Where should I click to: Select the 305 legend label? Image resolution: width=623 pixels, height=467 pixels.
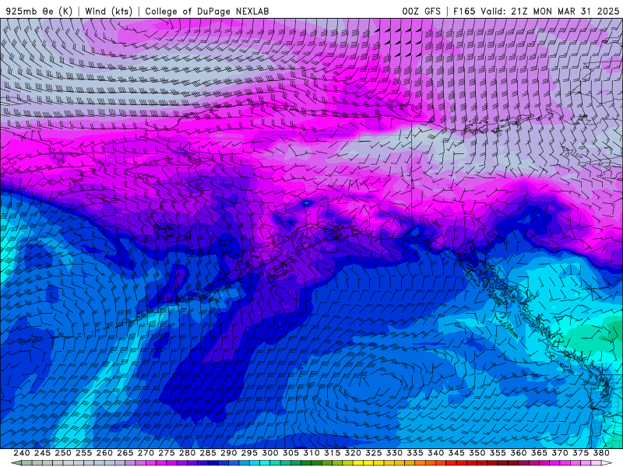(290, 453)
